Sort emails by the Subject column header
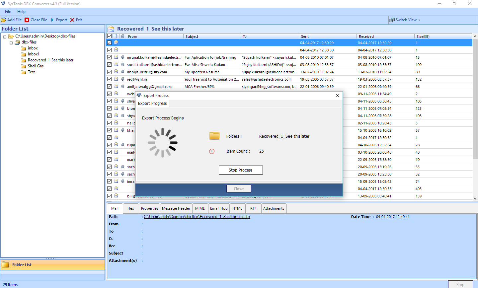The height and width of the screenshot is (288, 478). pos(212,36)
